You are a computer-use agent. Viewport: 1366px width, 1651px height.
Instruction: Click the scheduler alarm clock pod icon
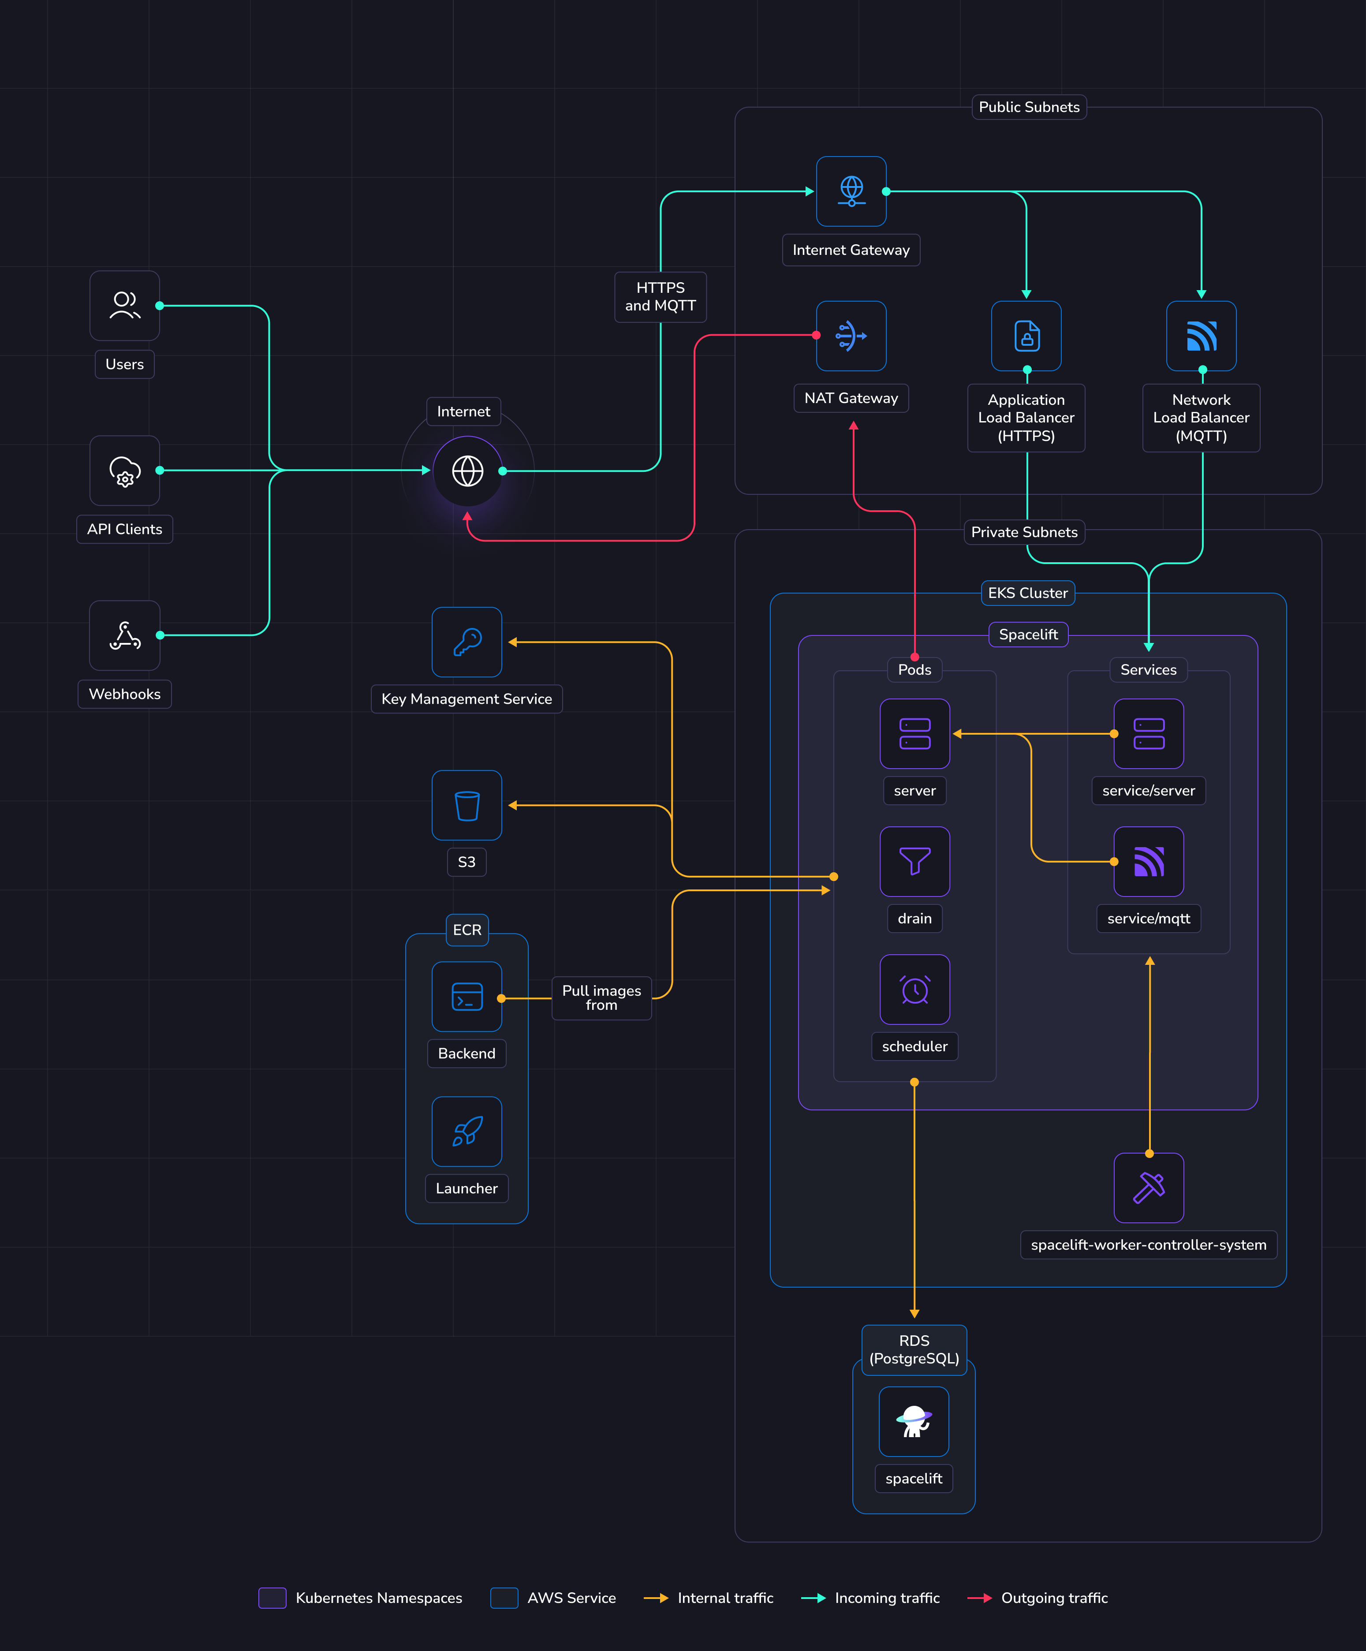[x=914, y=989]
